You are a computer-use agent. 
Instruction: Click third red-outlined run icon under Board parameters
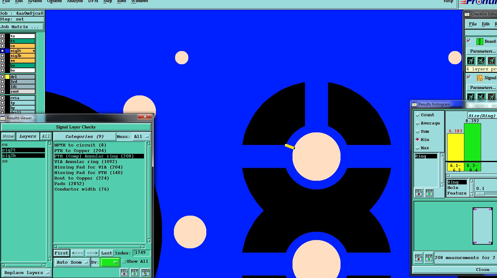491,61
